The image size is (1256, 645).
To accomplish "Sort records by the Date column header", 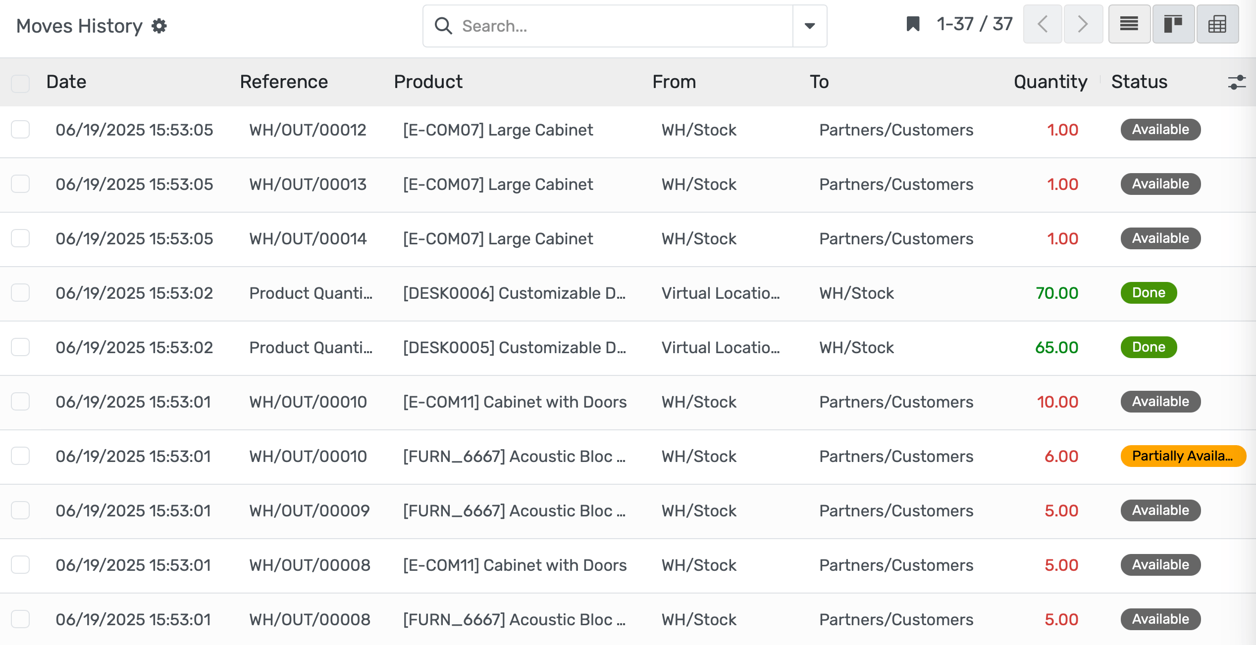I will 66,82.
